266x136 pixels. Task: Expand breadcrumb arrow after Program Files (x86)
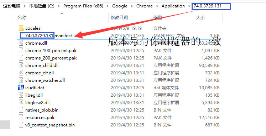(108, 6)
